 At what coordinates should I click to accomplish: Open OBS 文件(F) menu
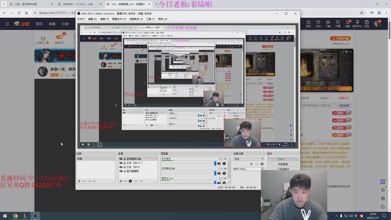tap(81, 19)
